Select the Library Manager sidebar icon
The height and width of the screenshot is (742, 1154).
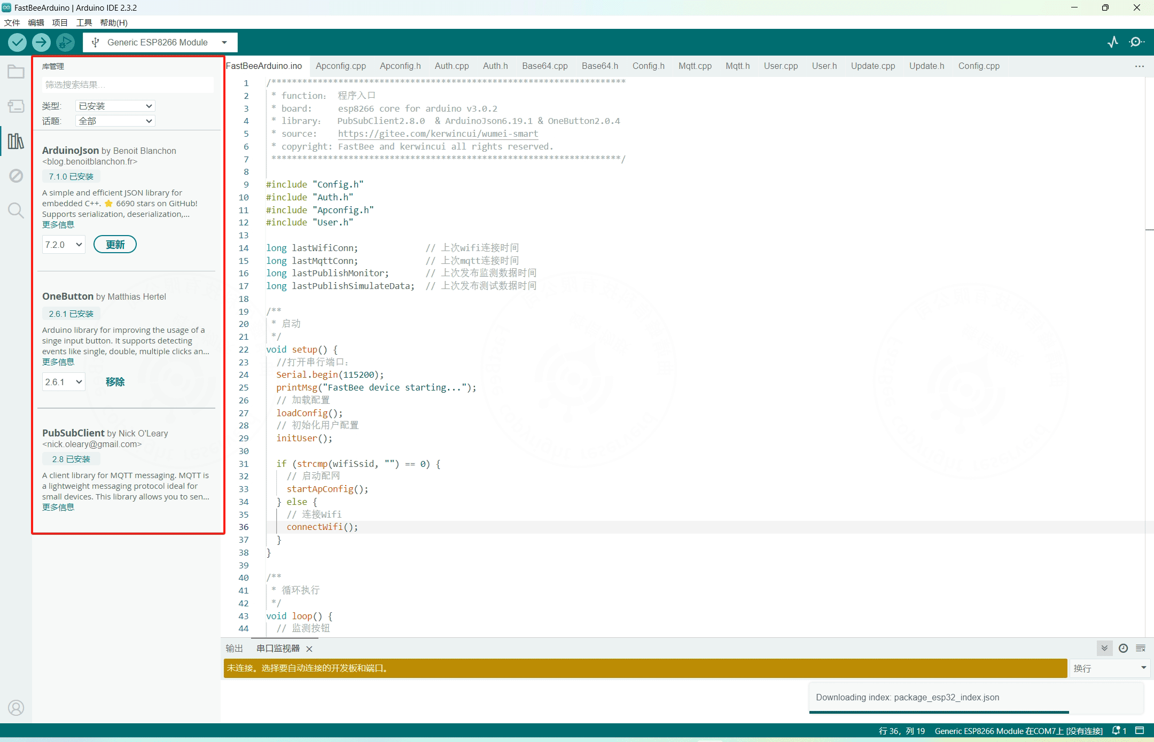[16, 141]
